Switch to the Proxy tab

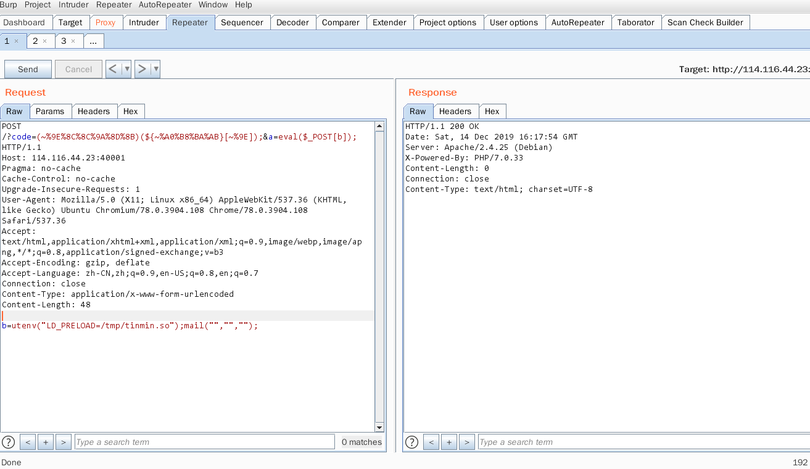coord(105,22)
